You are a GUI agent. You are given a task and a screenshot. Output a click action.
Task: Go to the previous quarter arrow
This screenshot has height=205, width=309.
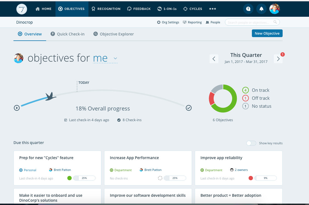pyautogui.click(x=214, y=59)
